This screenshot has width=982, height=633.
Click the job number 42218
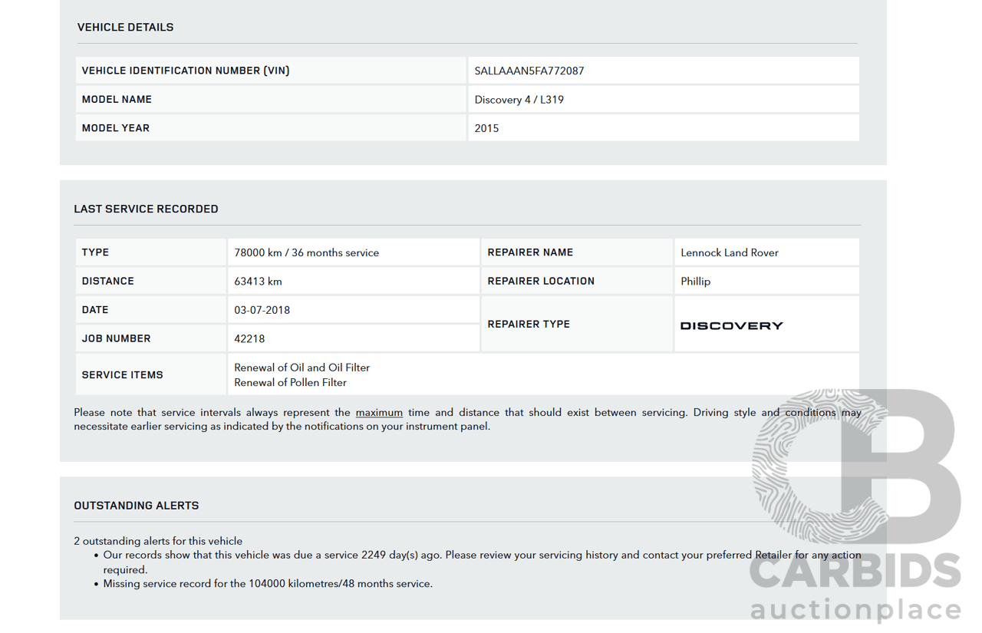pos(249,338)
